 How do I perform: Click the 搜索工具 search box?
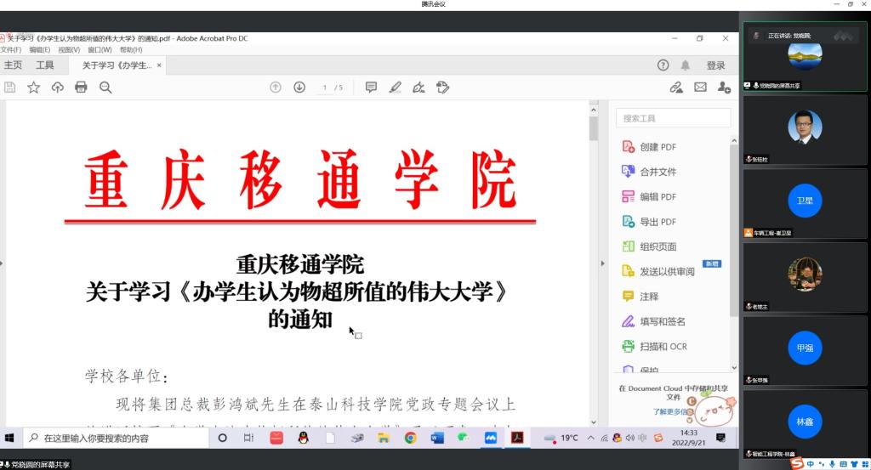pos(674,118)
